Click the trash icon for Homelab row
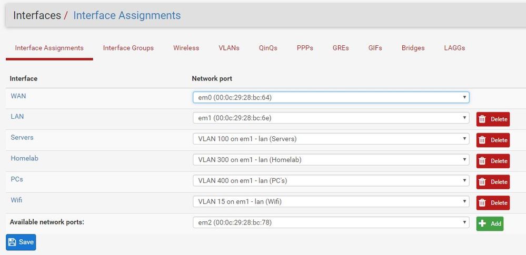Image resolution: width=526 pixels, height=255 pixels. tap(483, 161)
